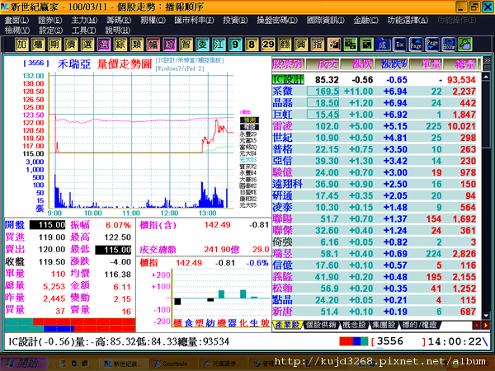Click the cyan 9 toolbar icon
495x371 pixels.
point(235,45)
